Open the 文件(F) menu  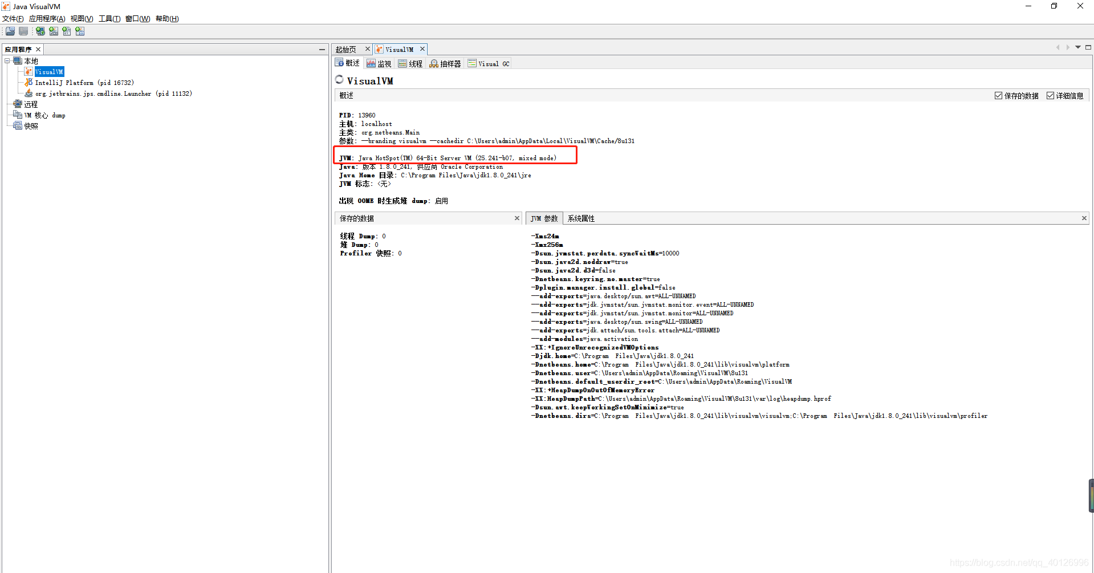(x=13, y=19)
